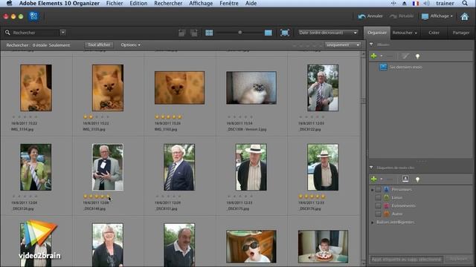
Task: Select the _DSC6122.jpg man thumbnail
Action: pos(323,88)
